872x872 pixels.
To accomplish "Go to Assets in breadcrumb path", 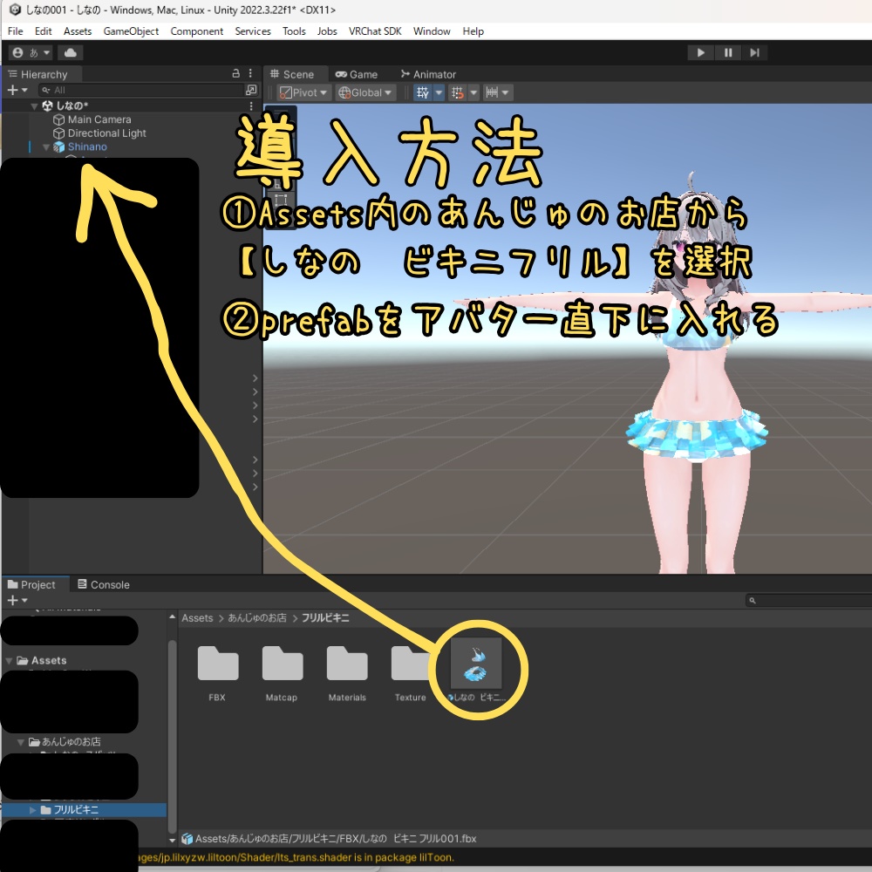I will (197, 618).
